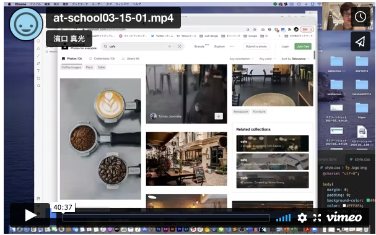Open uploader name 濱口 真光
The width and height of the screenshot is (376, 235).
coord(69,38)
